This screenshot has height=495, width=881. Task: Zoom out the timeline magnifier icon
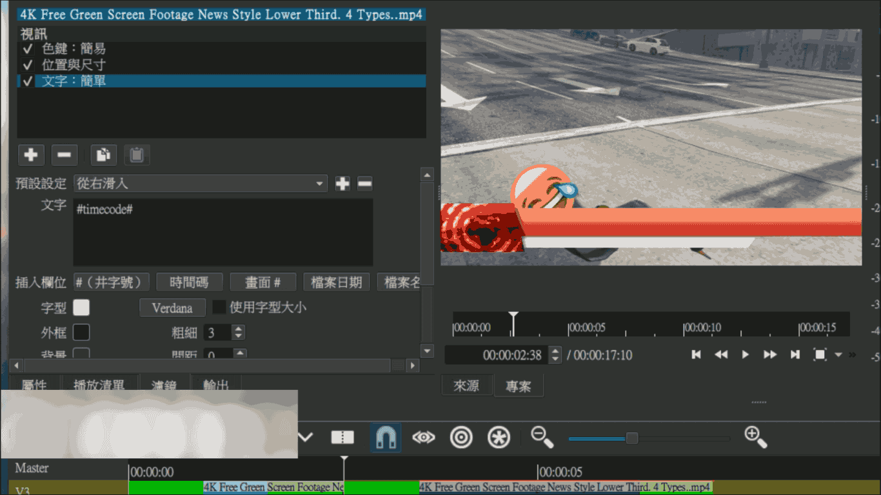tap(542, 438)
